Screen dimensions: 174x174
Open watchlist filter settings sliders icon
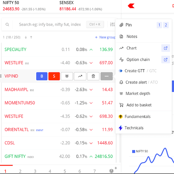click(112, 24)
